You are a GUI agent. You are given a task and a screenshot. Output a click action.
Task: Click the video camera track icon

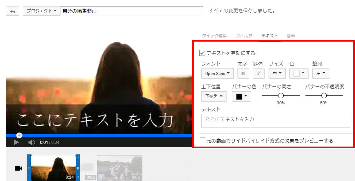tap(18, 168)
